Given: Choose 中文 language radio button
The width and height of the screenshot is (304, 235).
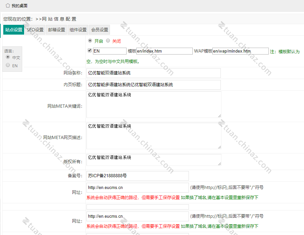Looking at the screenshot, I should [x=8, y=57].
